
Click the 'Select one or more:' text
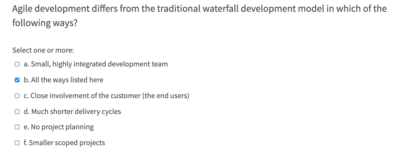click(x=43, y=50)
